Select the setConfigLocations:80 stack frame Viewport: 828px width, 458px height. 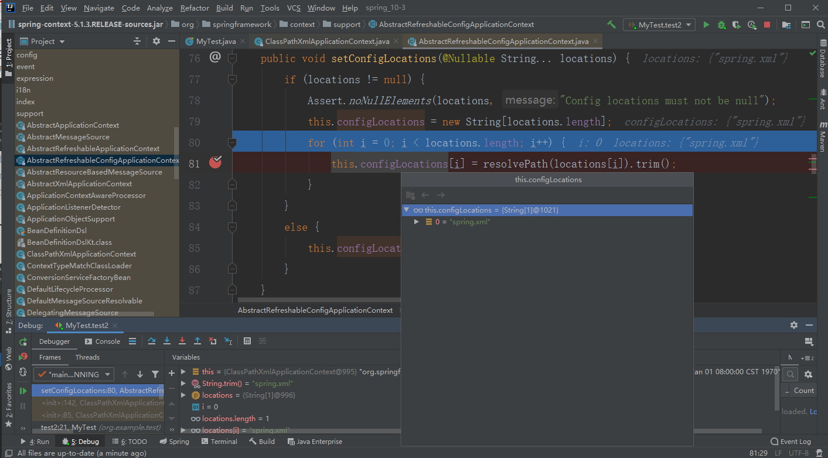[98, 391]
